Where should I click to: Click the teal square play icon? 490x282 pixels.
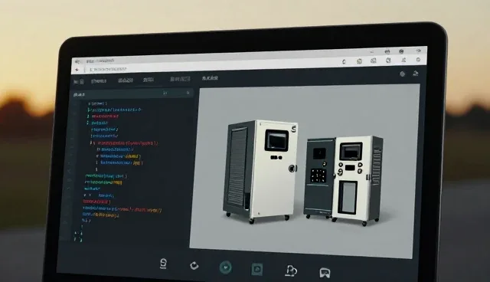(x=257, y=269)
